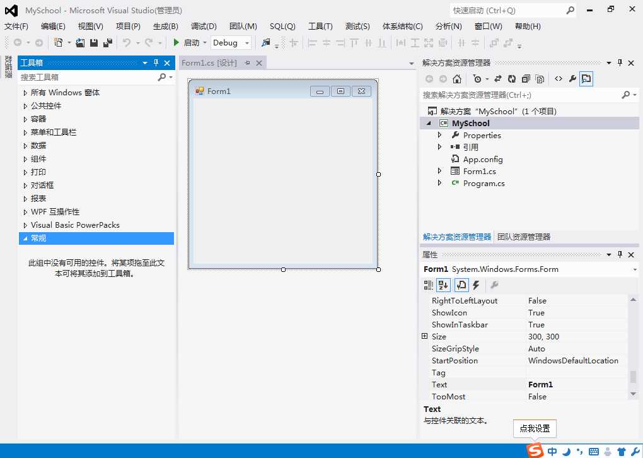Open the 数据源 side tab
The height and width of the screenshot is (458, 643).
point(8,67)
